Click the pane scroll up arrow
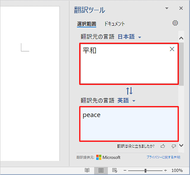This screenshot has height=175, width=190. click(x=181, y=38)
